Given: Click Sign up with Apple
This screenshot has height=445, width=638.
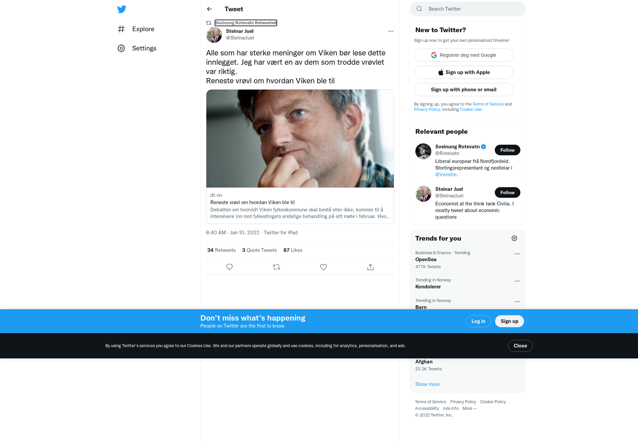Looking at the screenshot, I should [464, 72].
